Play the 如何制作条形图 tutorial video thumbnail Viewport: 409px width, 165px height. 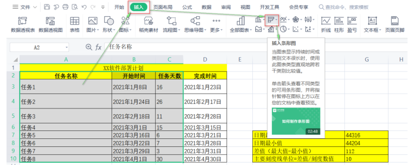pos(296,121)
